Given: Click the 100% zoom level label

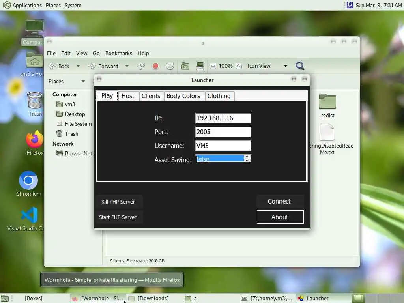Looking at the screenshot, I should 226,66.
